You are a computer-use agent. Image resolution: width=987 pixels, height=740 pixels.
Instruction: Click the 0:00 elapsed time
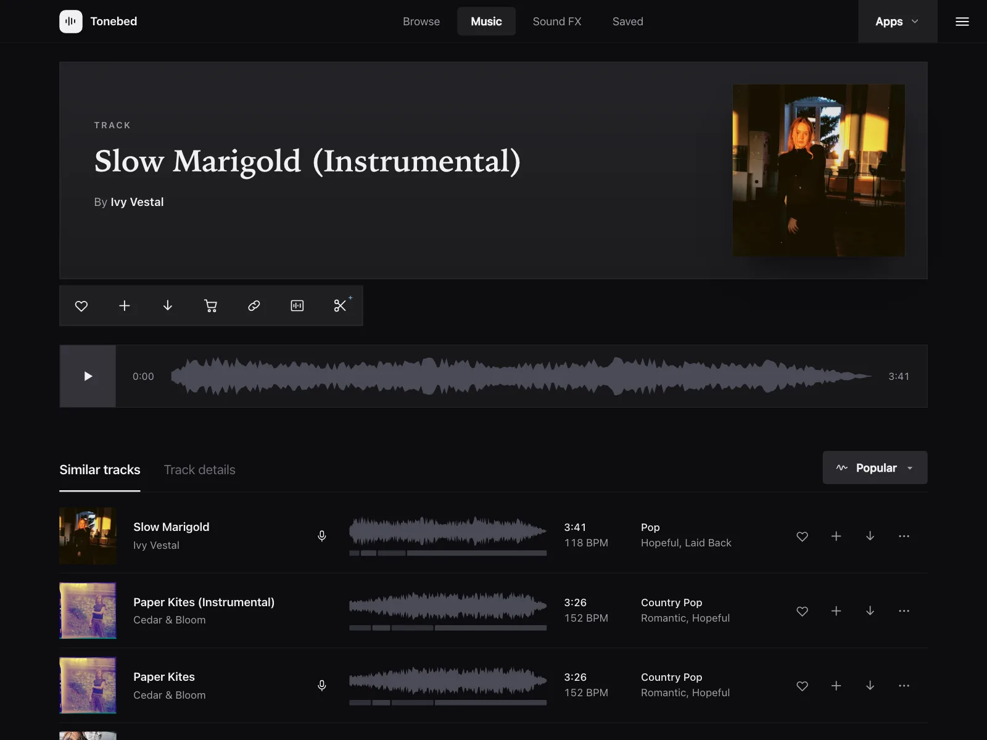143,376
